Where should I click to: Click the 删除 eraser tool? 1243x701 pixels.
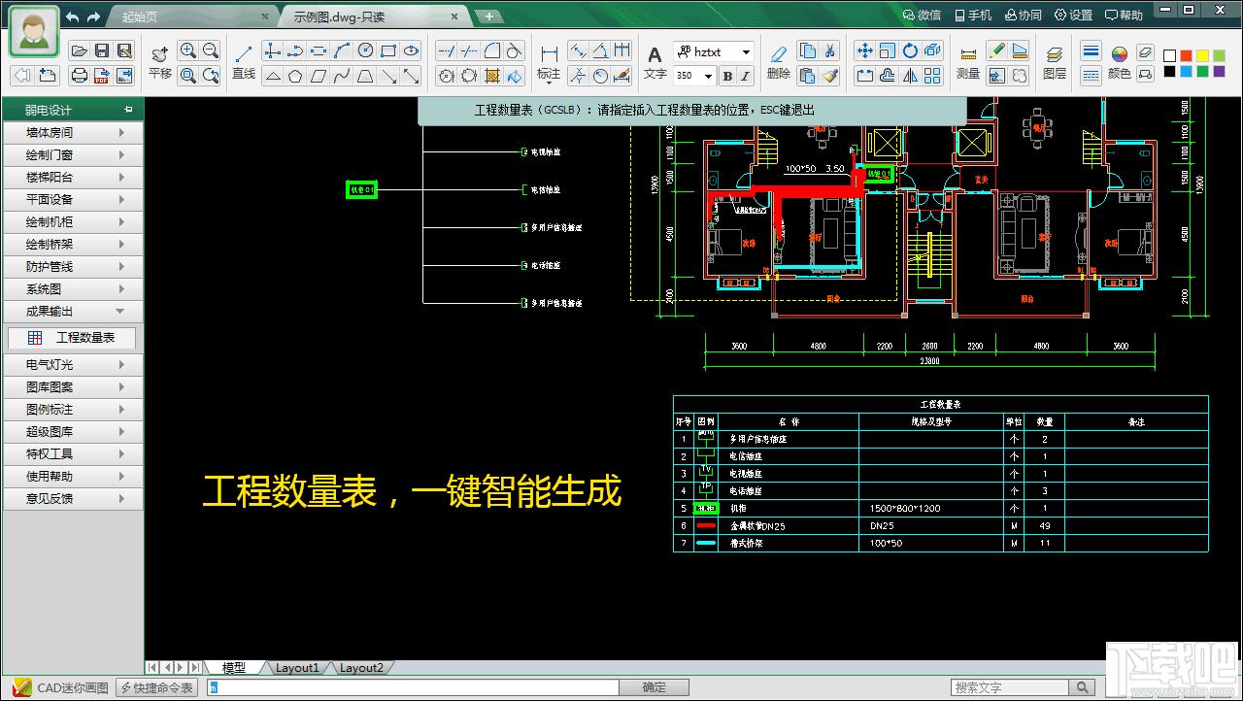[779, 62]
